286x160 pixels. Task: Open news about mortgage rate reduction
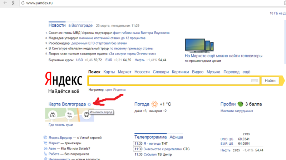pyautogui.click(x=112, y=38)
